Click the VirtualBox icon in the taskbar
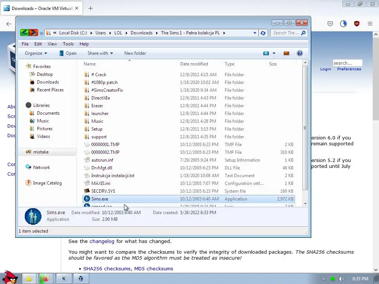379x284 pixels. (81, 279)
